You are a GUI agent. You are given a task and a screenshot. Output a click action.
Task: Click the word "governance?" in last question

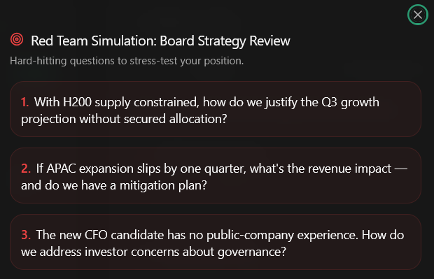coord(251,252)
